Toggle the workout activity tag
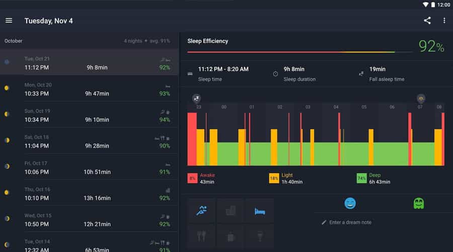 201,211
